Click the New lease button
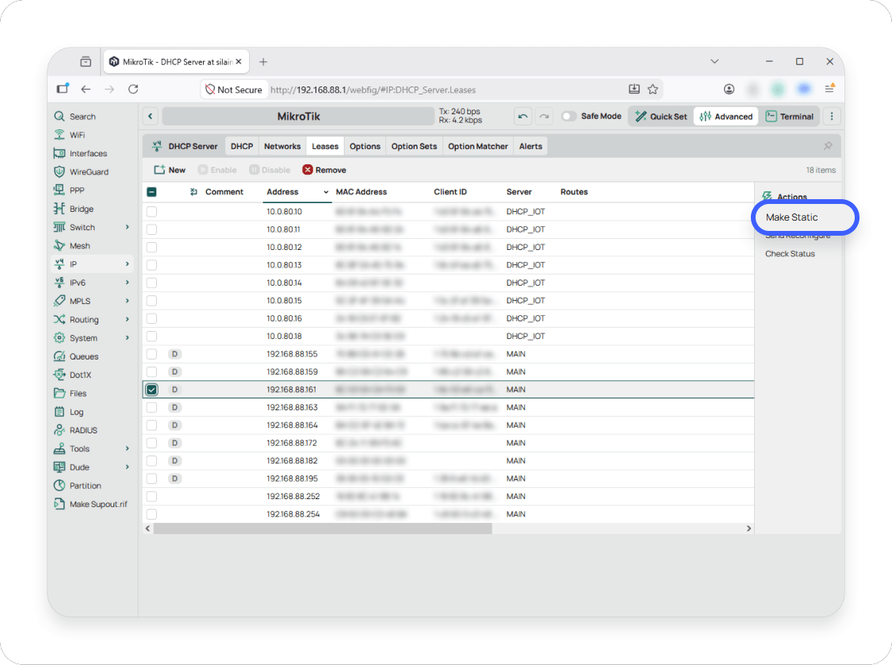The width and height of the screenshot is (892, 665). click(170, 171)
